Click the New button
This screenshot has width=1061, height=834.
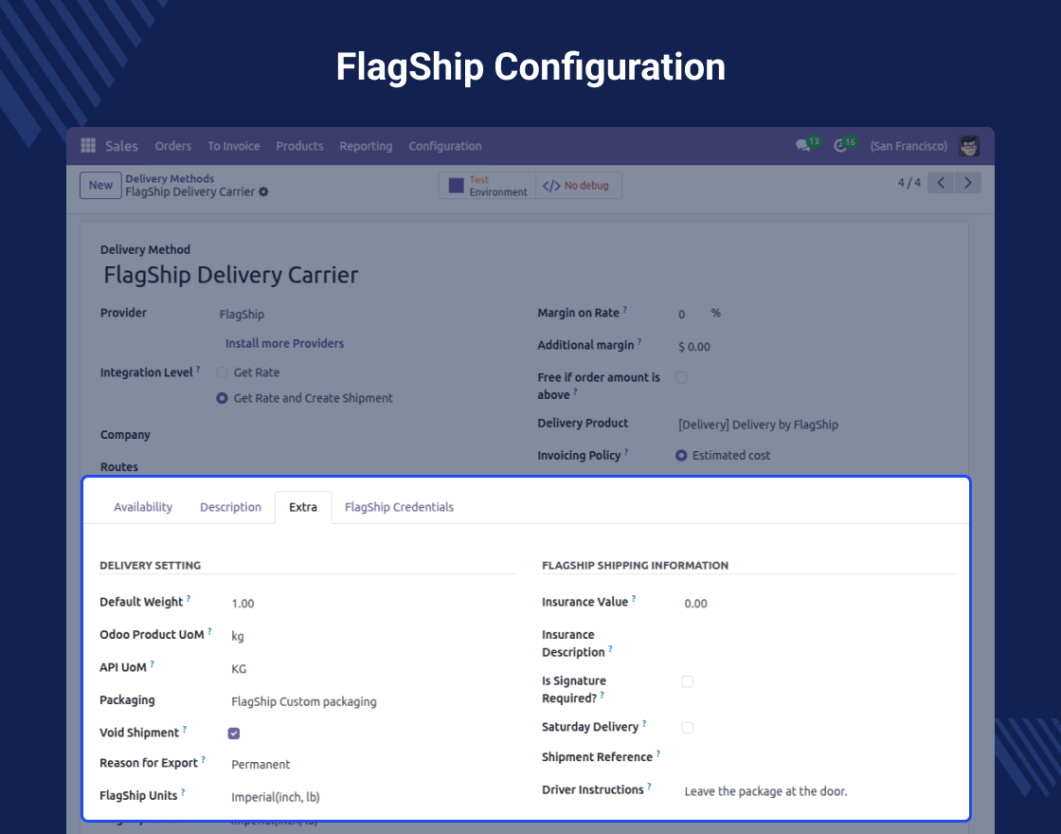[100, 186]
